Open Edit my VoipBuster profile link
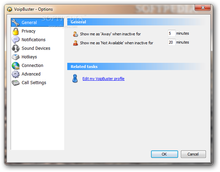 [103, 79]
